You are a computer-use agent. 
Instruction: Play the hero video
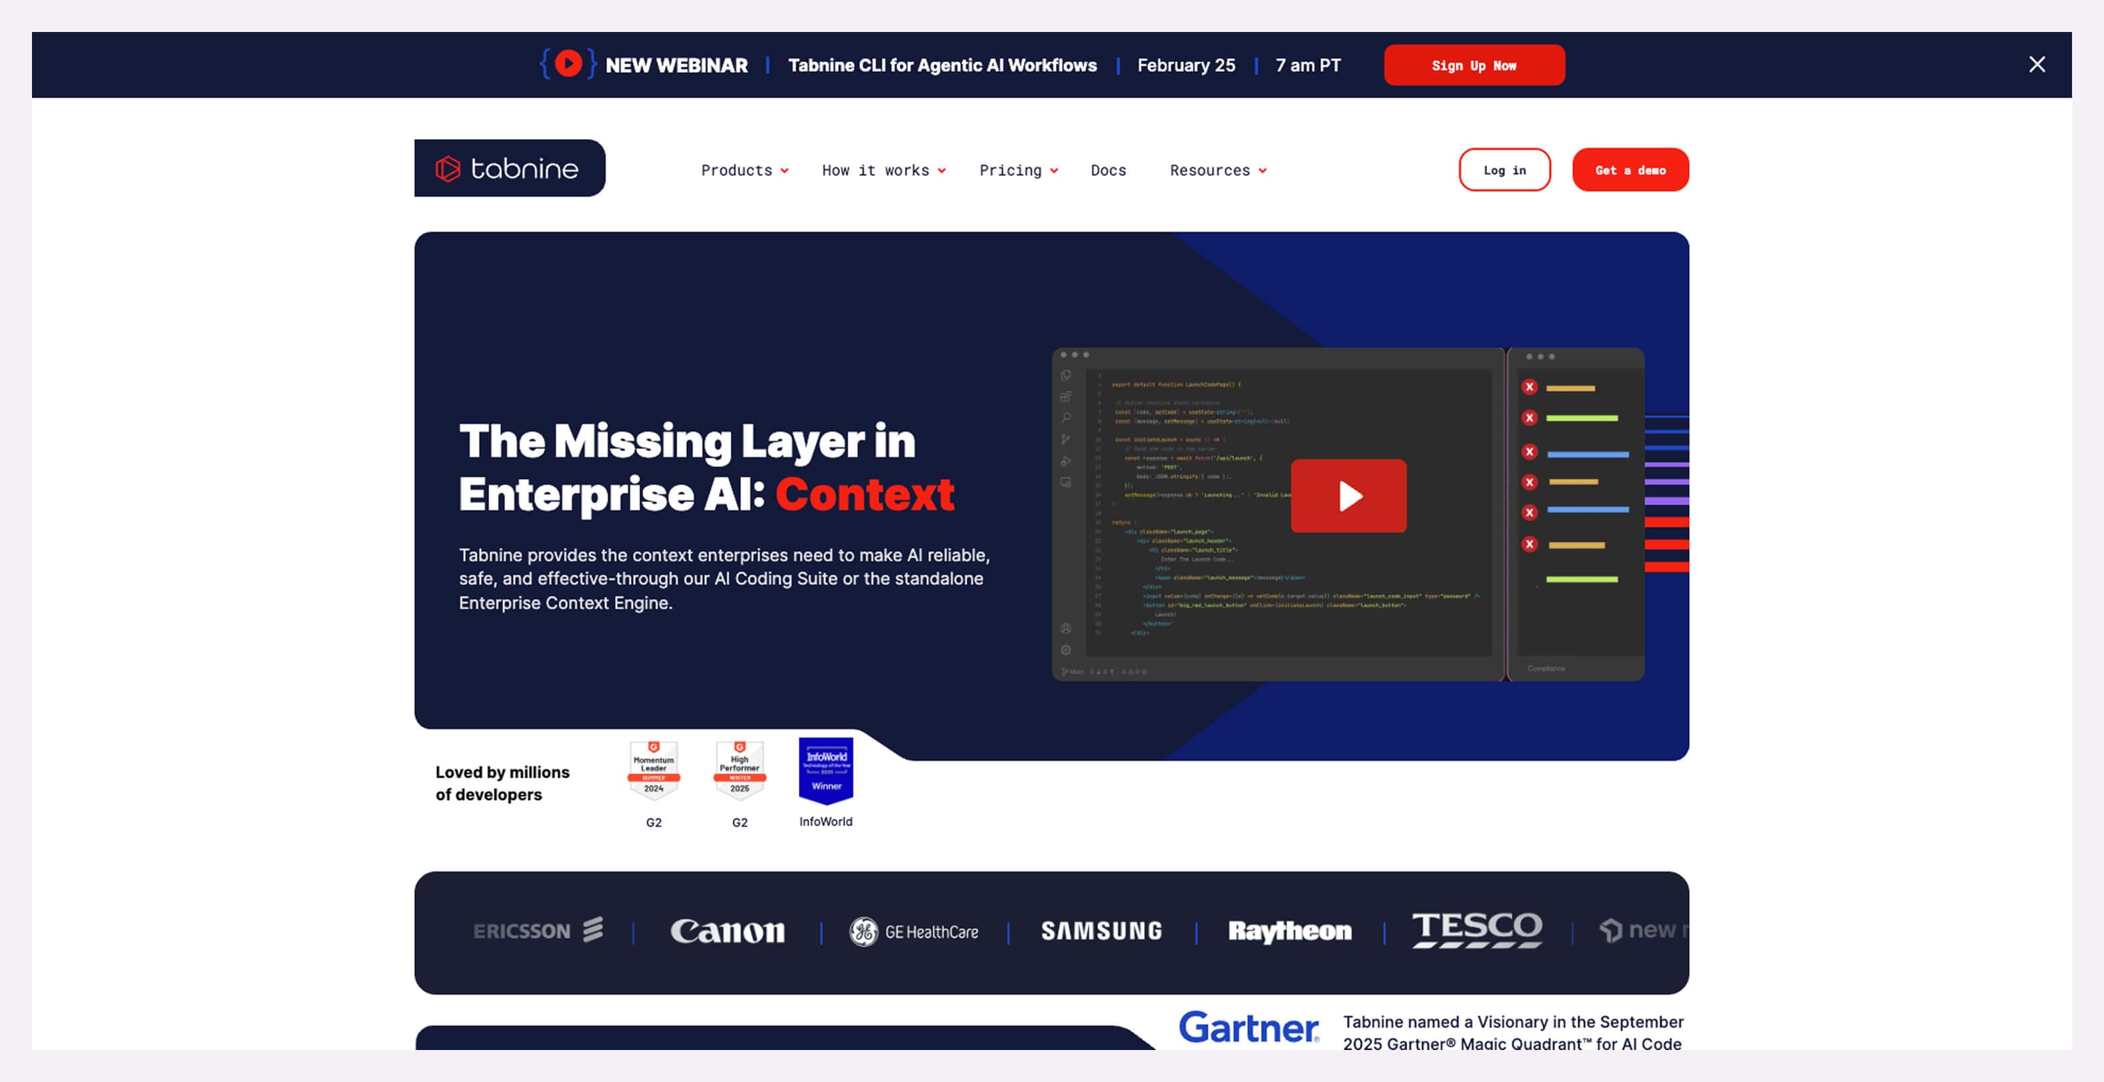point(1348,496)
